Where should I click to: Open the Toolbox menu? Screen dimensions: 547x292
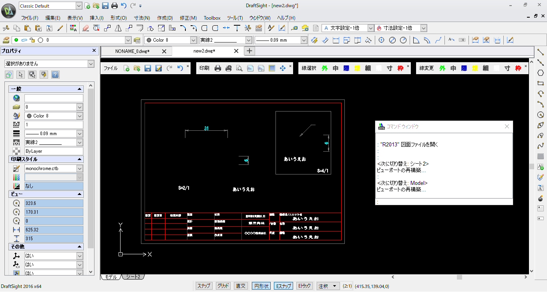212,18
